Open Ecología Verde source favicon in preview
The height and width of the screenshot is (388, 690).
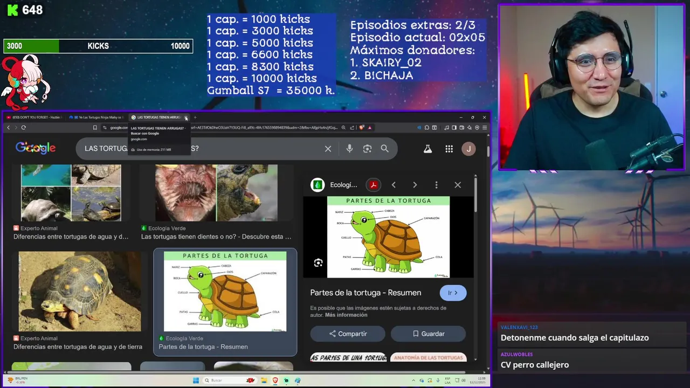tap(318, 185)
